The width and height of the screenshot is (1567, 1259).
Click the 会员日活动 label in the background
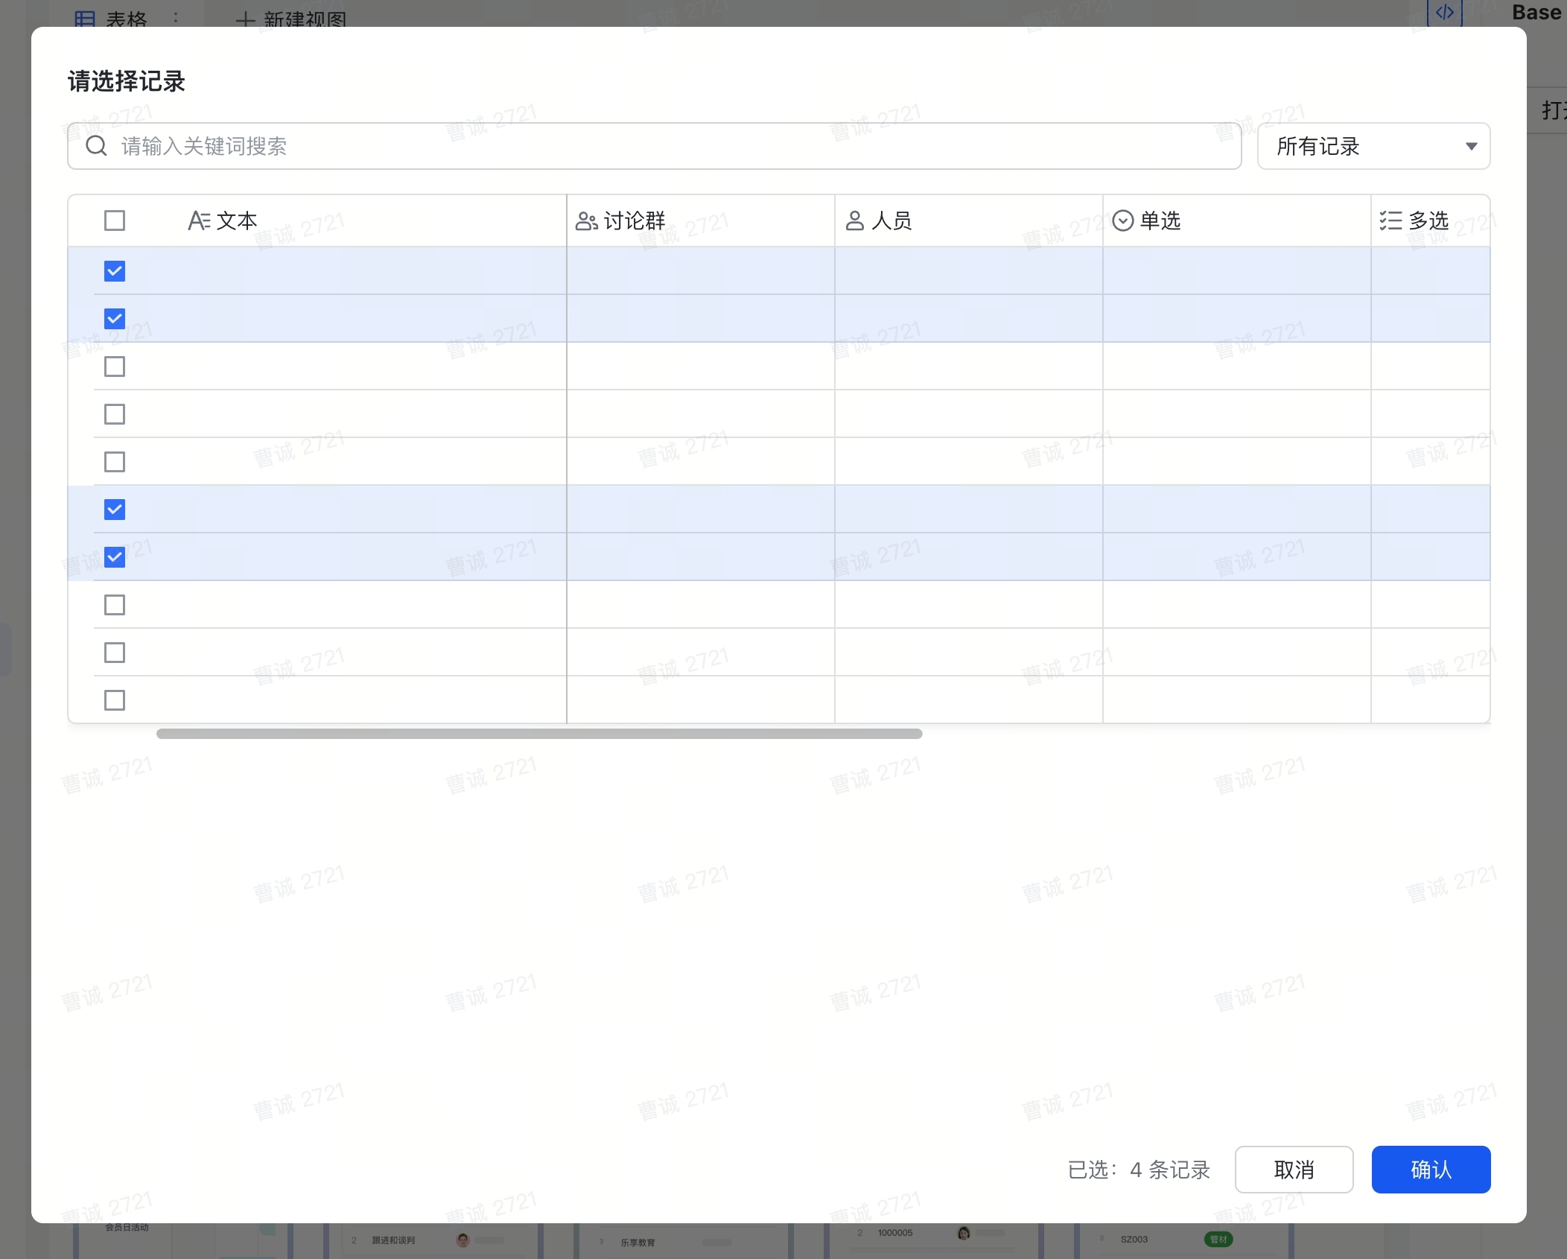point(127,1227)
